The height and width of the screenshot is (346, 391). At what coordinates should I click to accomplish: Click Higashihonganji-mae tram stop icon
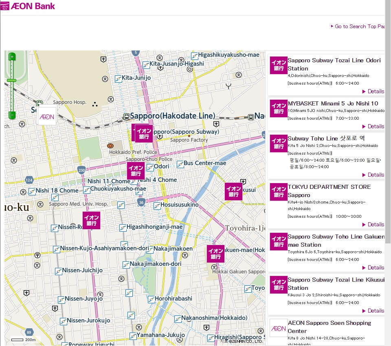(x=123, y=228)
